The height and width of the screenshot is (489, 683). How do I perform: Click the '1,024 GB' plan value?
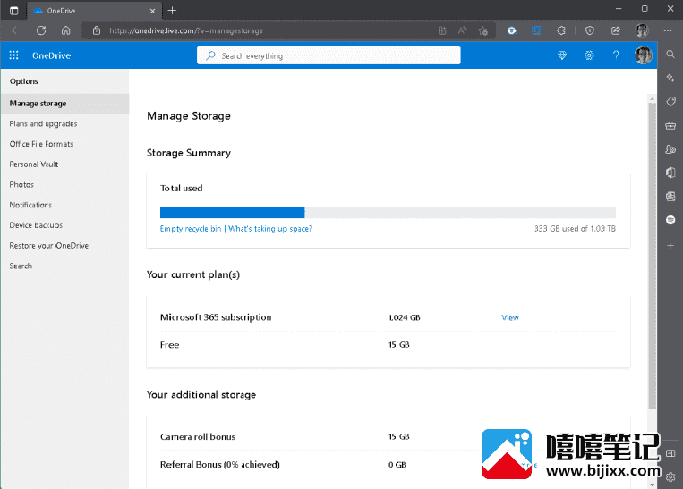point(405,317)
